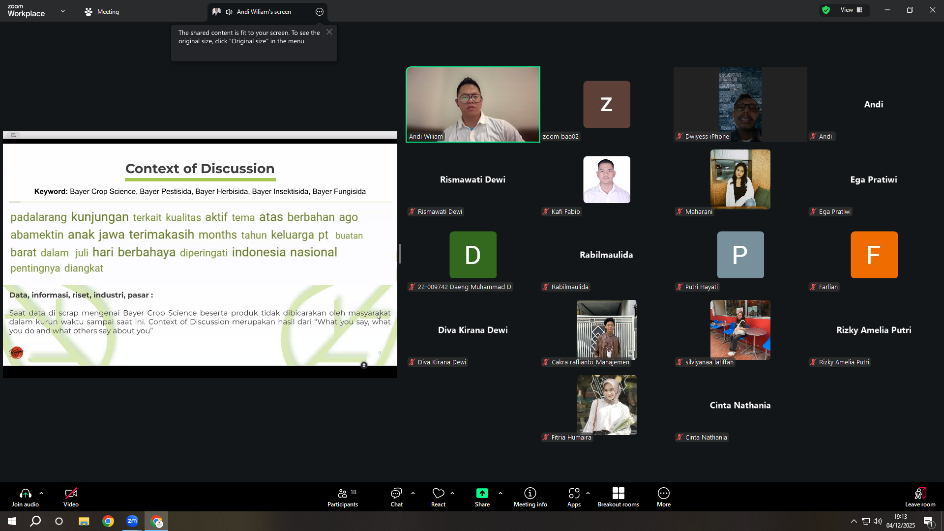The width and height of the screenshot is (944, 531).
Task: Click the volume icon in system tray
Action: click(x=878, y=521)
